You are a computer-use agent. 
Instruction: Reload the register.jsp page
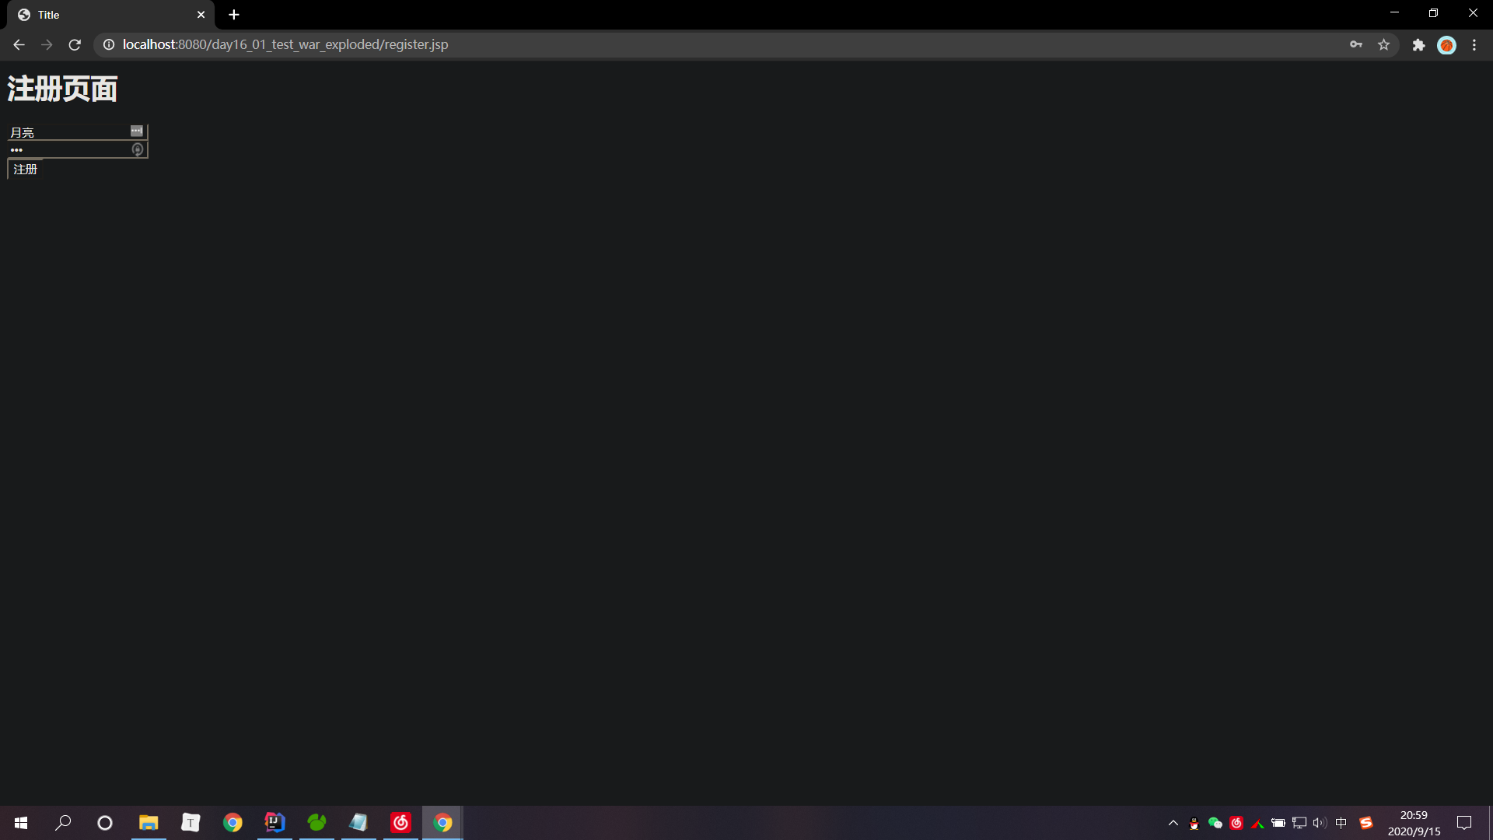75,45
